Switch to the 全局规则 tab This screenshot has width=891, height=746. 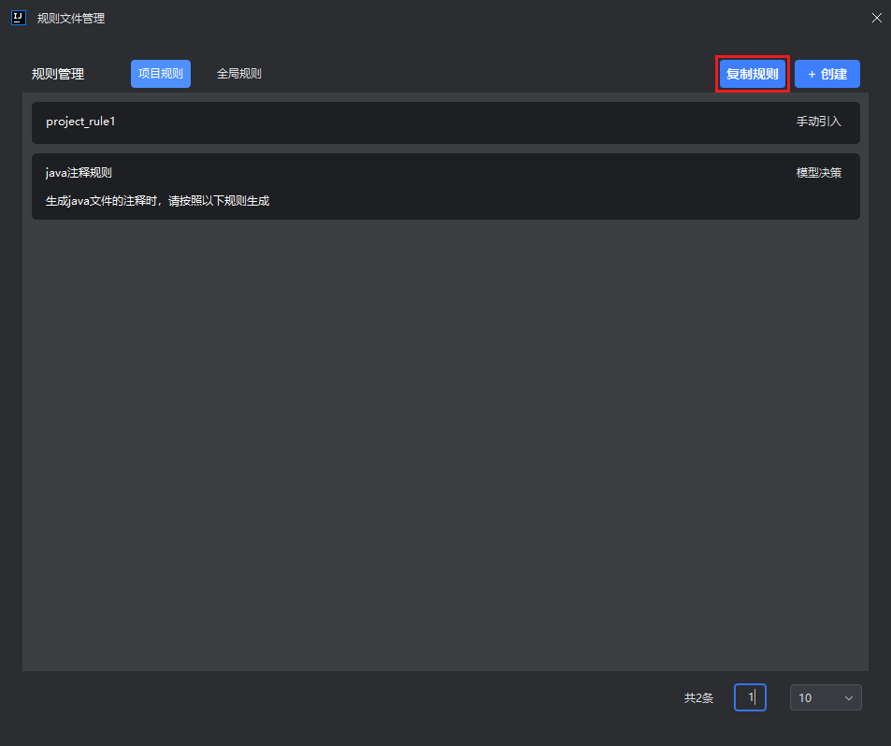(x=239, y=74)
